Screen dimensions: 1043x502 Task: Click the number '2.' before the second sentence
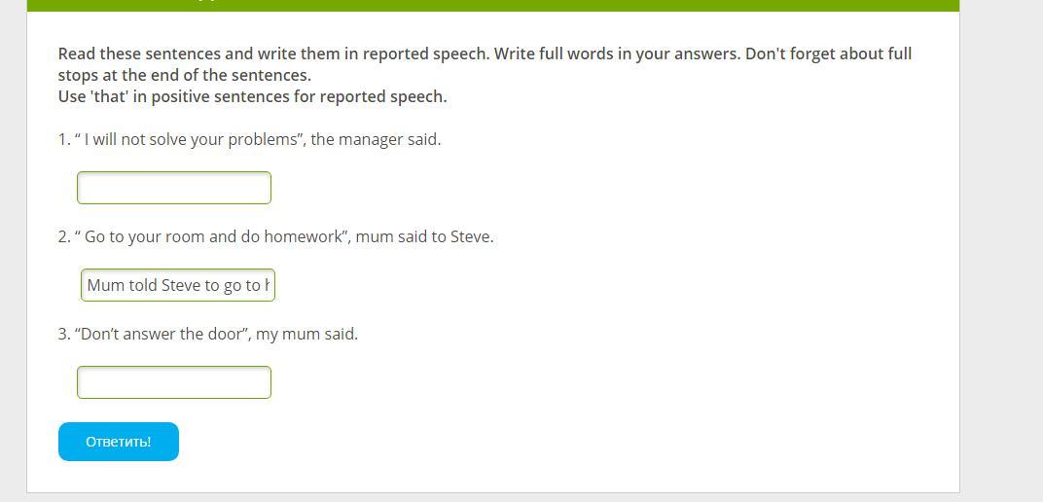point(64,236)
